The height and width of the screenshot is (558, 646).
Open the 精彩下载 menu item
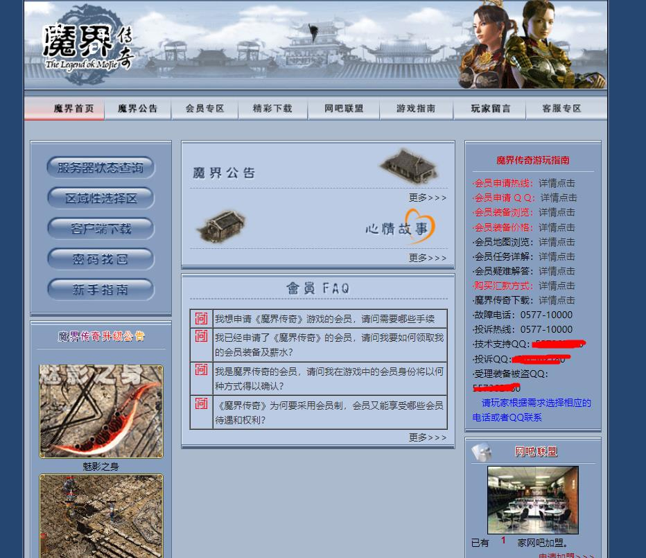click(x=272, y=109)
